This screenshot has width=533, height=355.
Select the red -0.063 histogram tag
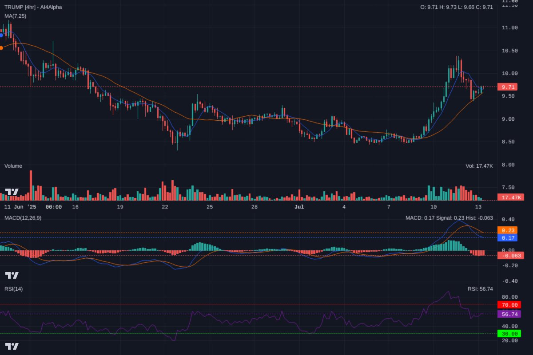click(511, 255)
